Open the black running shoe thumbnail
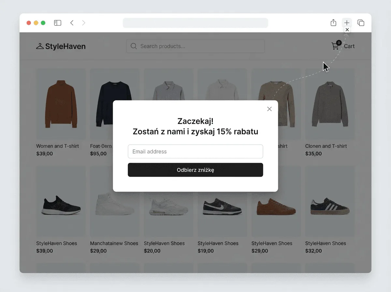 (x=61, y=201)
